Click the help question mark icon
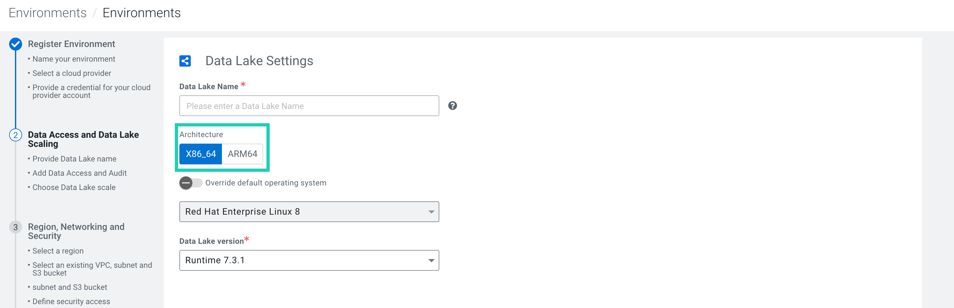The height and width of the screenshot is (308, 954). pyautogui.click(x=452, y=106)
